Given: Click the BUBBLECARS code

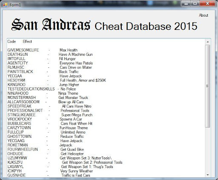Looking at the screenshot, I should (19, 123).
